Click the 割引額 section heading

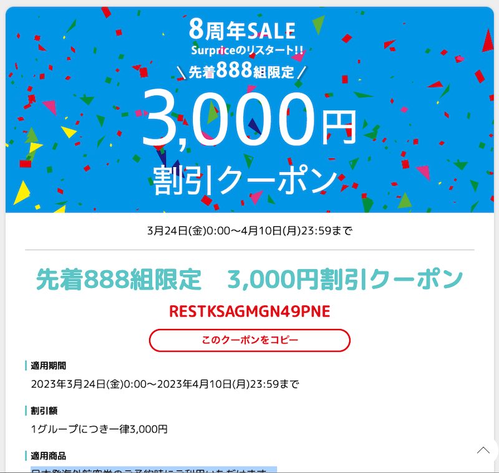click(44, 411)
